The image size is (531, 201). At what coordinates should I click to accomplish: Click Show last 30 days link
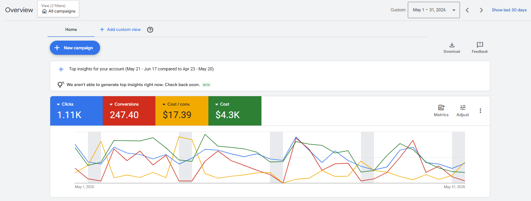[x=509, y=10]
